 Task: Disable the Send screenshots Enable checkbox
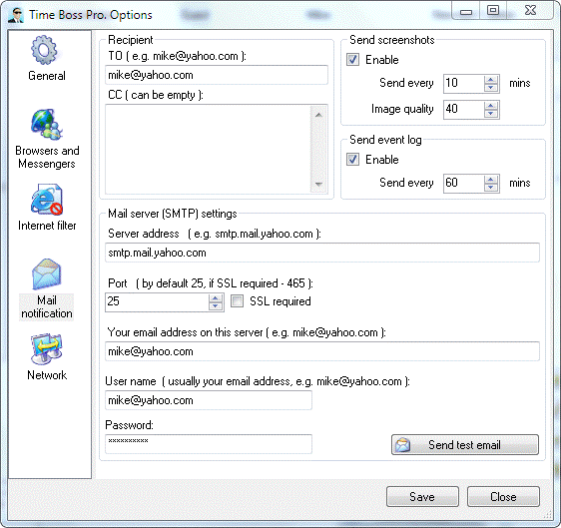352,59
